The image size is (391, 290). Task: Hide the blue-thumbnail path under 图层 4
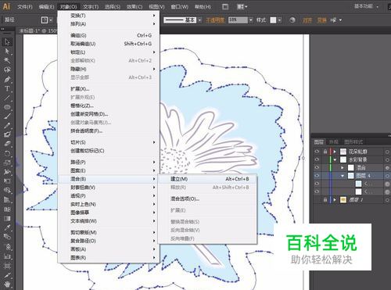317,184
